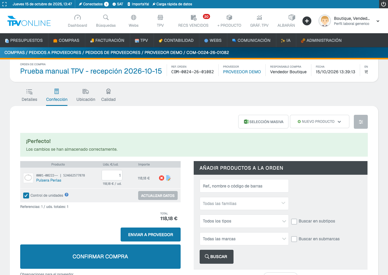Click the black plus add-shortcut button
The height and width of the screenshot is (275, 388).
point(307,21)
